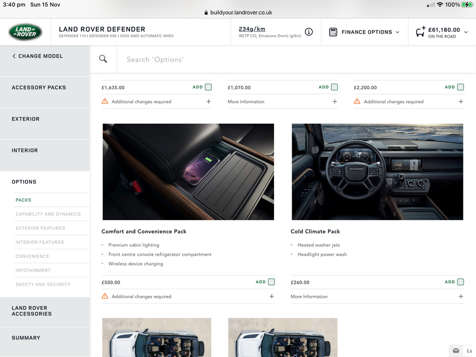476x357 pixels.
Task: Open the Finance Options dropdown
Action: pos(365,32)
